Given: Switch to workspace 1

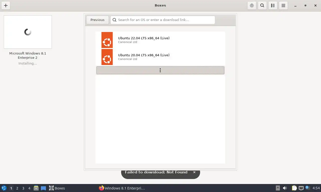Looking at the screenshot, I should click(x=11, y=188).
